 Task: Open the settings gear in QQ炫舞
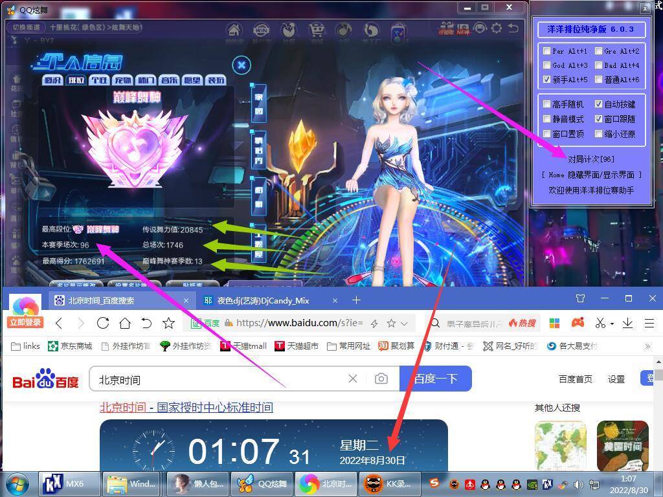497,28
